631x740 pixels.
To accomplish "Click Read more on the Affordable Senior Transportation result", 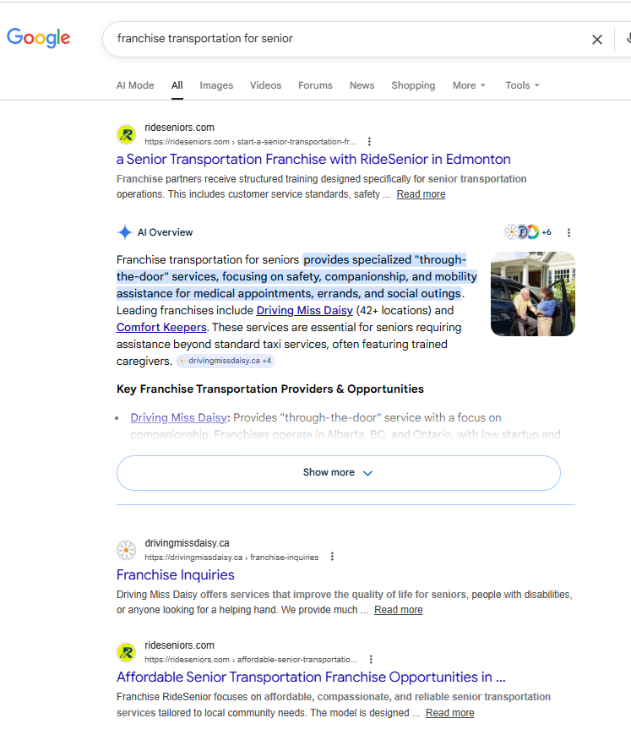I will click(449, 713).
